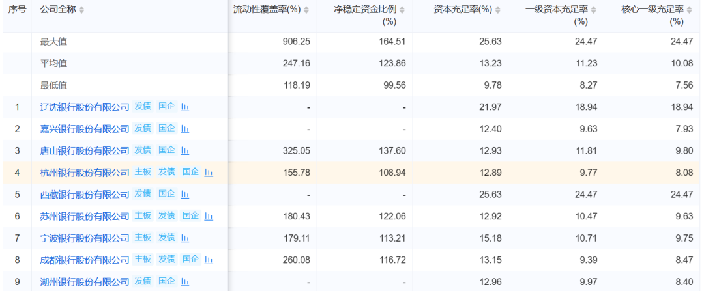This screenshot has height=291, width=704.
Task: Open chart icon for 杭州银行股份有限公司
Action: [x=209, y=172]
